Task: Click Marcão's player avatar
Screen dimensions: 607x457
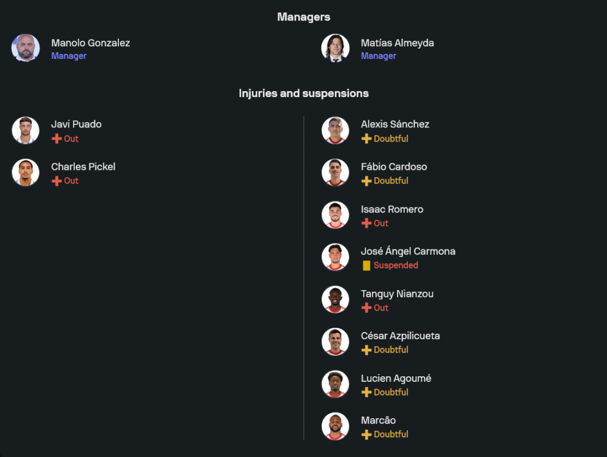Action: tap(335, 426)
